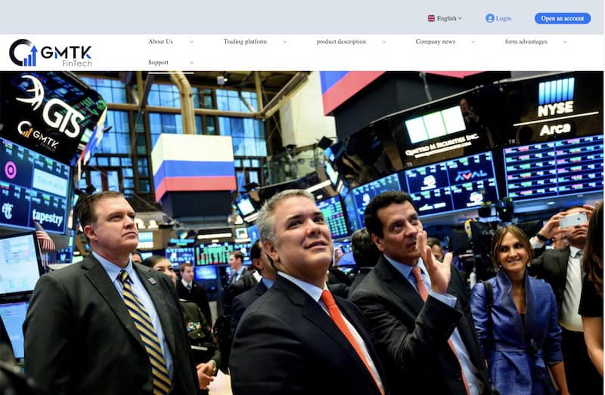Click the Support menu chevron
Image resolution: width=605 pixels, height=395 pixels.
coord(192,63)
